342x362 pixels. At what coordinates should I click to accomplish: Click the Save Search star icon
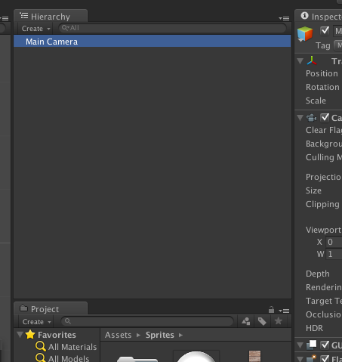click(279, 321)
